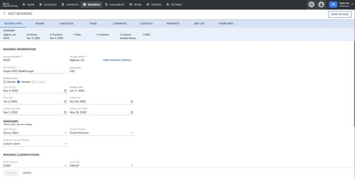
Task: Click '2 Contacts' in the summary
Action: point(125,35)
